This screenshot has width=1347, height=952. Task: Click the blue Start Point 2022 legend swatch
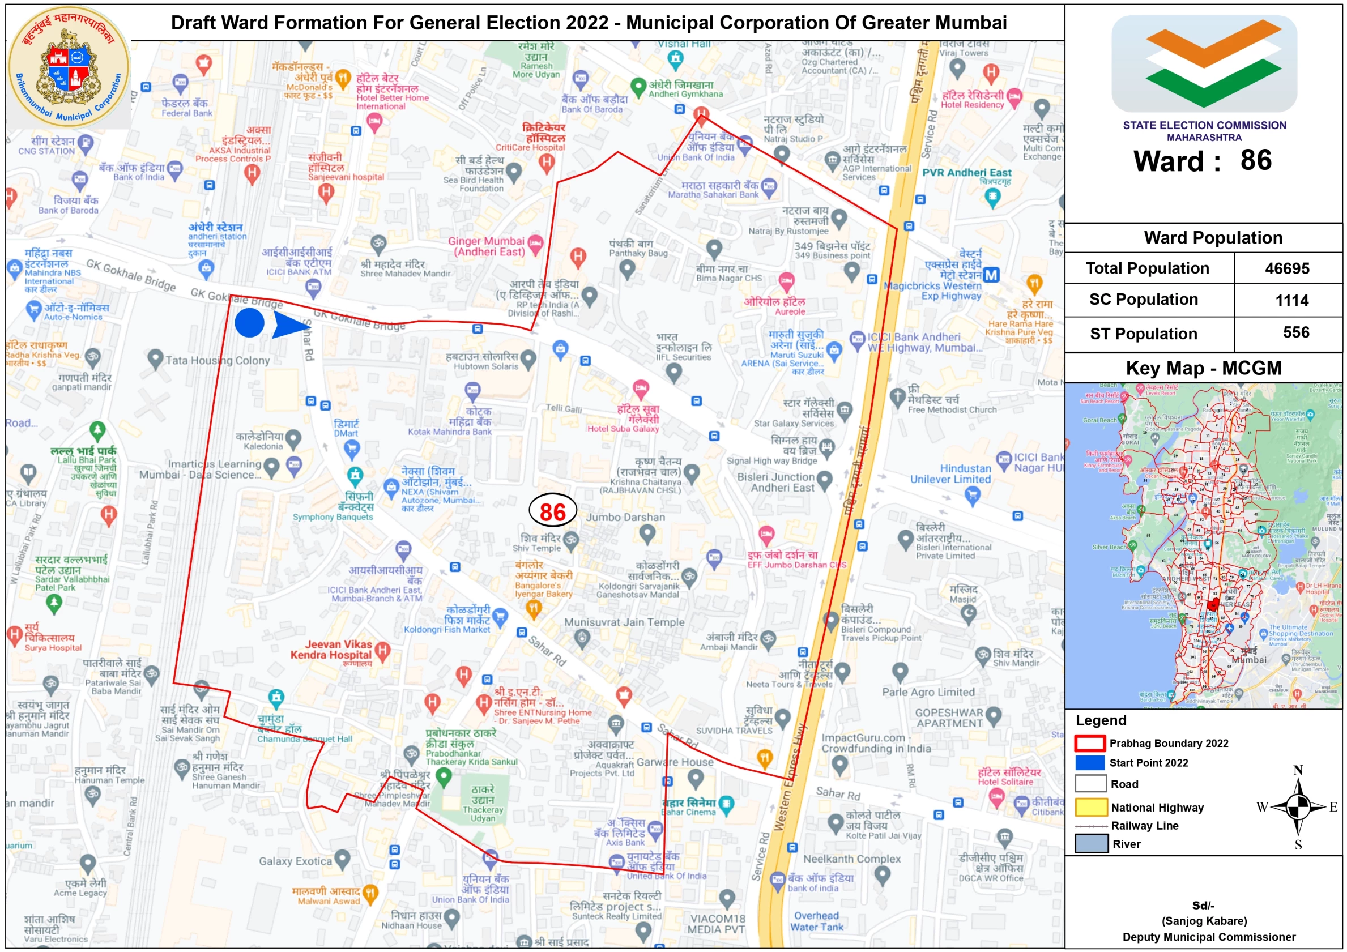[x=1089, y=762]
